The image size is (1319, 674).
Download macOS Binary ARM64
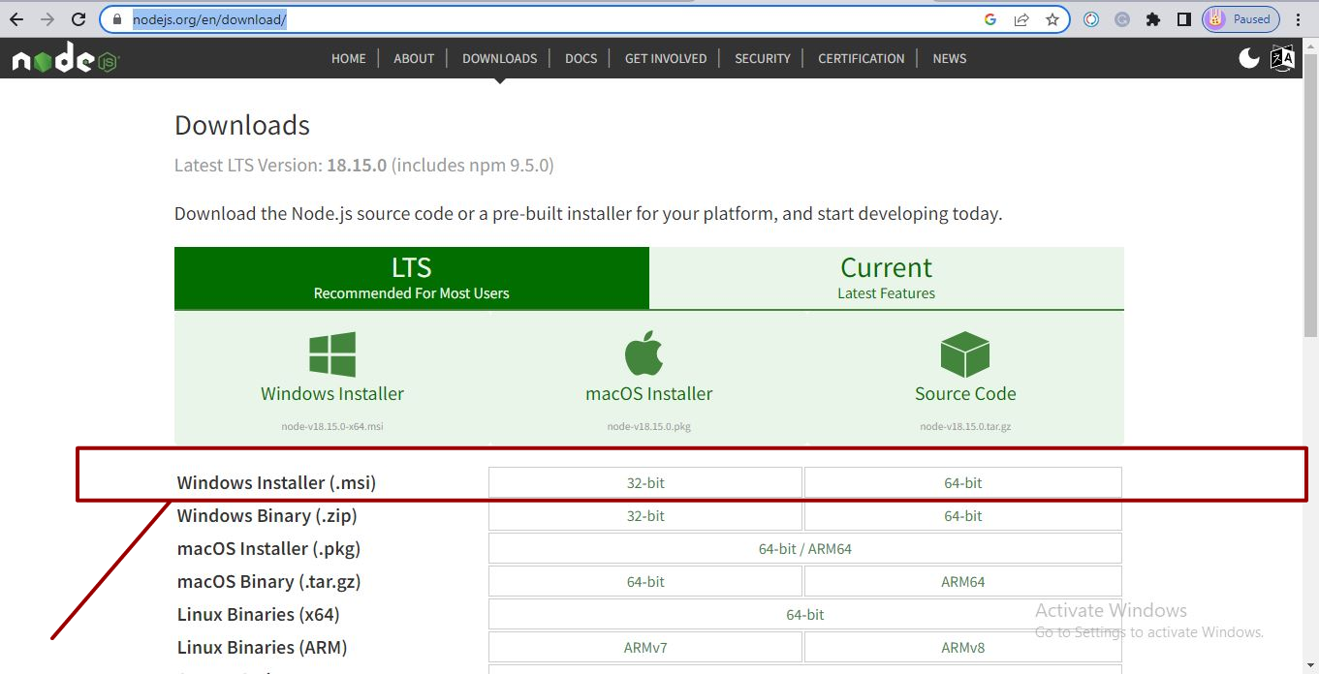click(963, 581)
